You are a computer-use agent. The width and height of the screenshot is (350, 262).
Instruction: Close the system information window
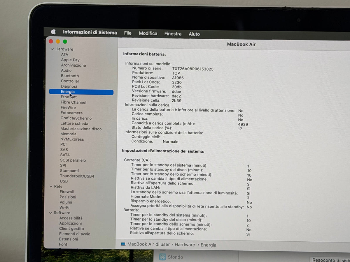[51, 41]
